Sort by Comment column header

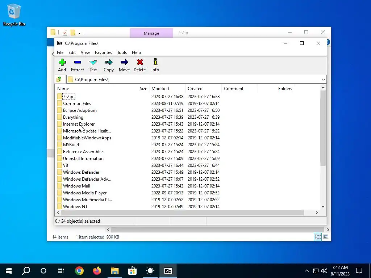[240, 89]
